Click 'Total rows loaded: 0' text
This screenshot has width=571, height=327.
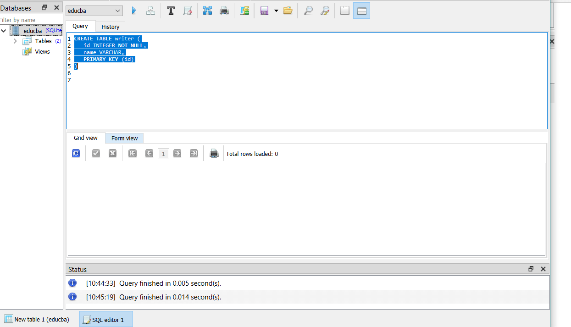pyautogui.click(x=252, y=154)
